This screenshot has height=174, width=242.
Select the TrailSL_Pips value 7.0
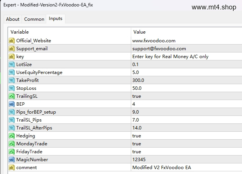click(186, 120)
